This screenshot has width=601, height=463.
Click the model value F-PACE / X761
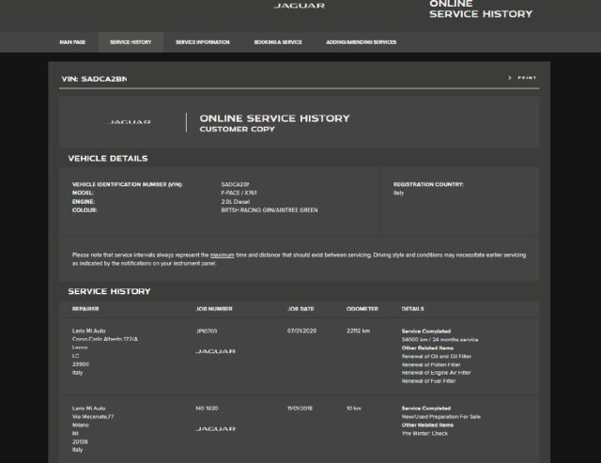point(239,193)
